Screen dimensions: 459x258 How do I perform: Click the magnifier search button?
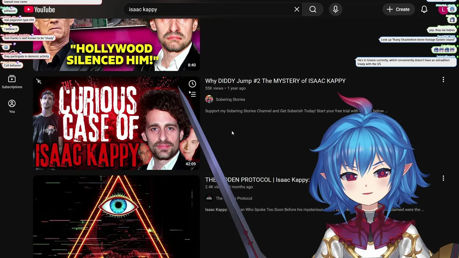click(313, 9)
